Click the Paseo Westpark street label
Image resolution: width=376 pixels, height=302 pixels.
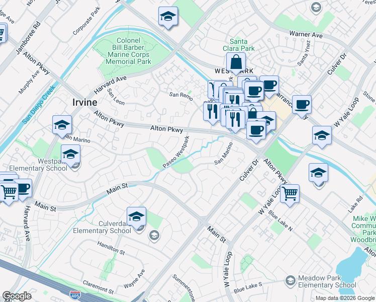176,152
